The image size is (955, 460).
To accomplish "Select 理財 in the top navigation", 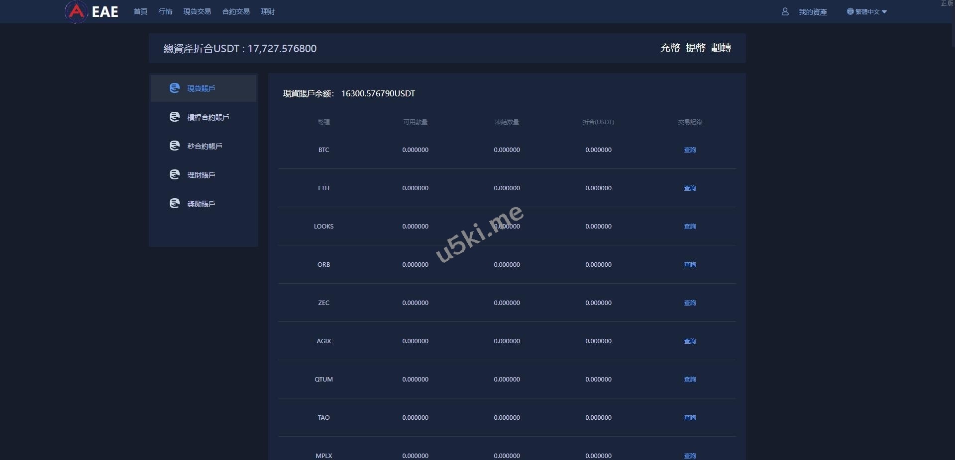I will 268,11.
